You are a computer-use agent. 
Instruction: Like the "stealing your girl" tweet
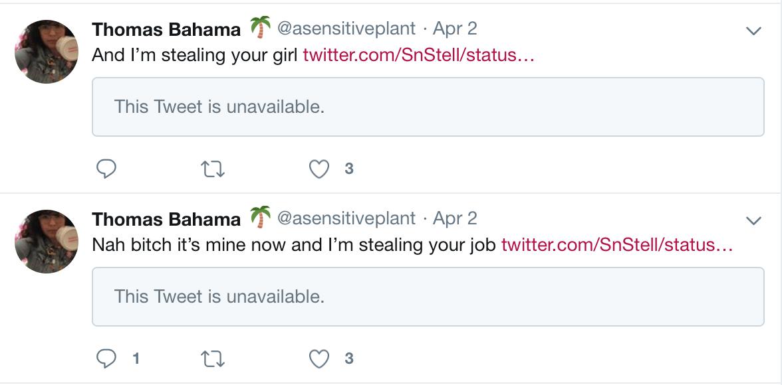click(319, 169)
